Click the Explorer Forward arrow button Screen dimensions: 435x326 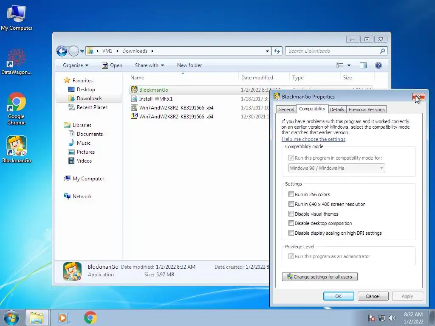pos(73,51)
